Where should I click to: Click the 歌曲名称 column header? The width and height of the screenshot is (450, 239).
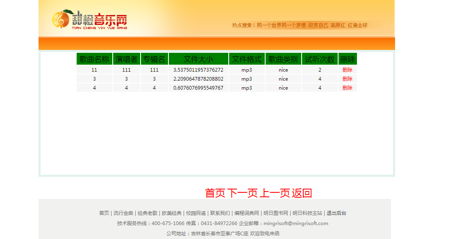tap(94, 59)
